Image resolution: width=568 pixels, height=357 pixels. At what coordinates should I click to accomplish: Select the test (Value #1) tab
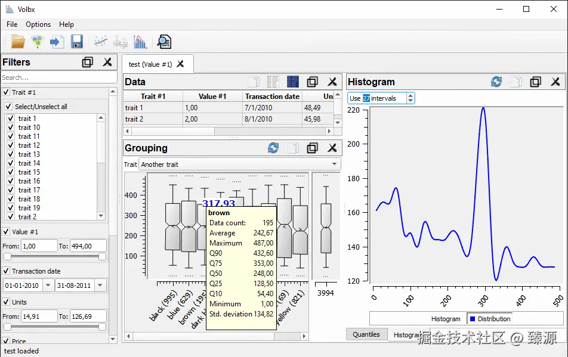click(x=150, y=64)
